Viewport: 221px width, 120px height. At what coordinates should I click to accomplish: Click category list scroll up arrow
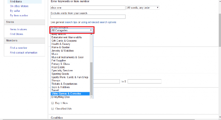point(91,34)
